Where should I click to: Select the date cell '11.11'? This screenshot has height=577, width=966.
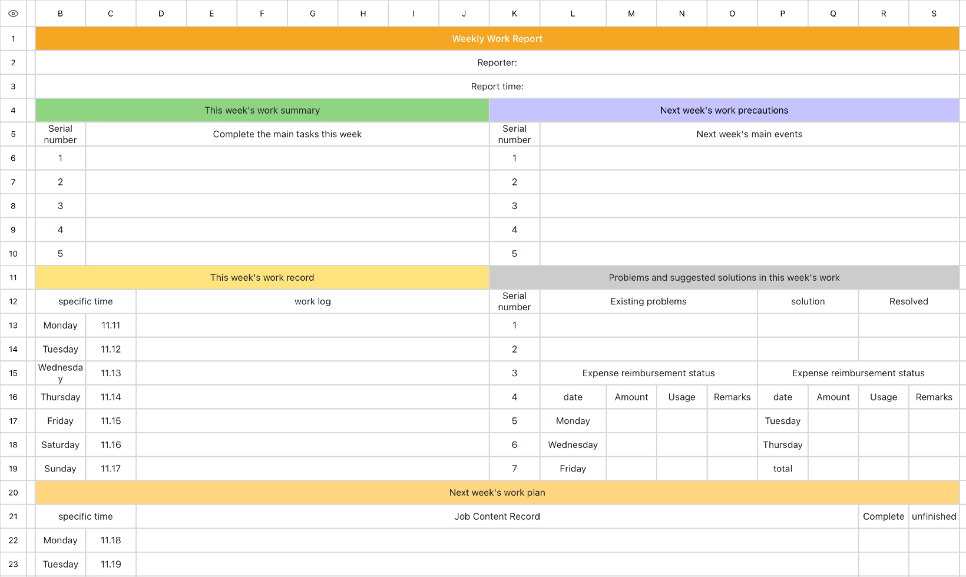coord(111,325)
